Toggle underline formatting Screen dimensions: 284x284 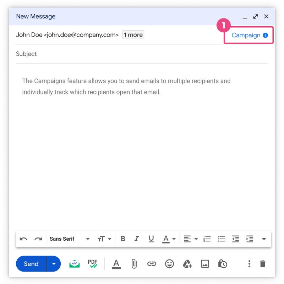coord(151,239)
